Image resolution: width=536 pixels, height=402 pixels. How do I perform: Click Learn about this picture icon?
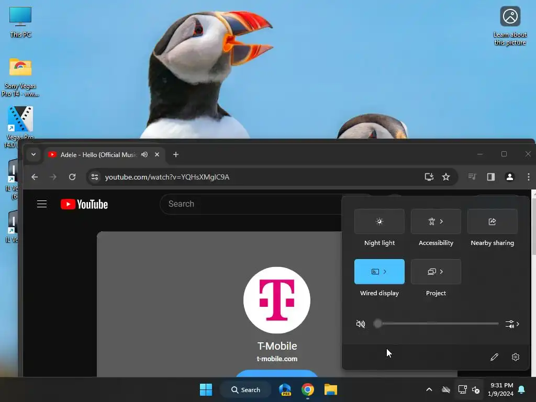coord(510,26)
